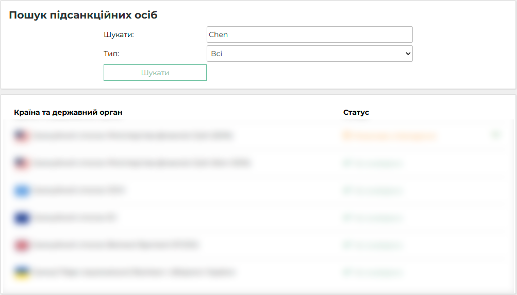The height and width of the screenshot is (295, 517).
Task: Click the orange status icon in first row
Action: pos(346,136)
